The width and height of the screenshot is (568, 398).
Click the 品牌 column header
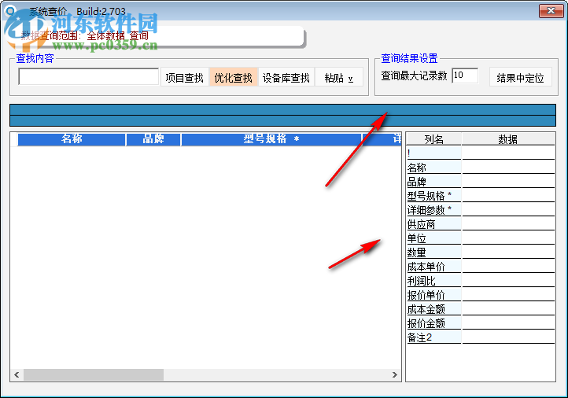point(153,139)
